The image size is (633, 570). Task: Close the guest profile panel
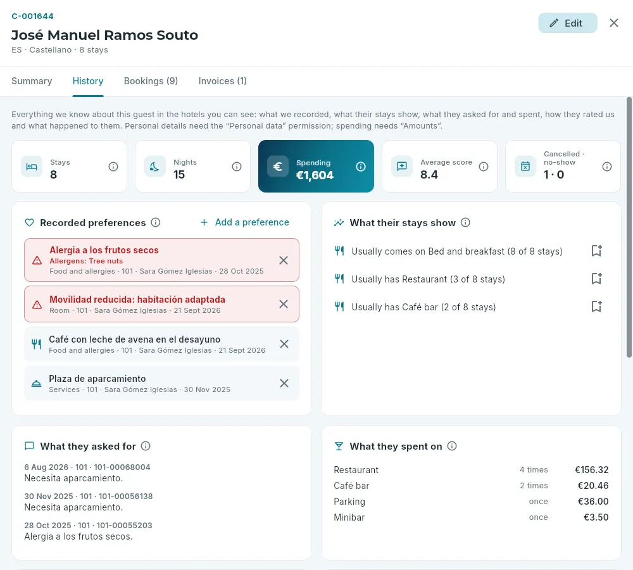click(613, 23)
